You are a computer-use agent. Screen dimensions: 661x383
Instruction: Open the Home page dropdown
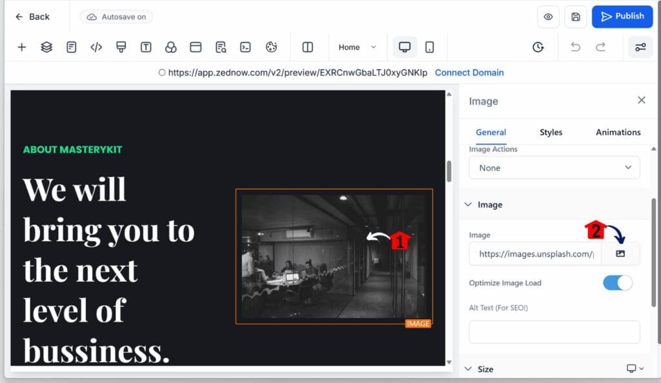tap(357, 47)
